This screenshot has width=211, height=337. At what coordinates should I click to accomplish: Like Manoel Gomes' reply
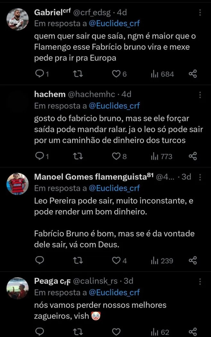click(x=116, y=261)
